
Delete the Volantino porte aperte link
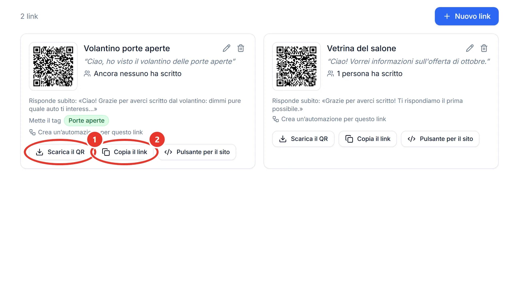(x=240, y=48)
